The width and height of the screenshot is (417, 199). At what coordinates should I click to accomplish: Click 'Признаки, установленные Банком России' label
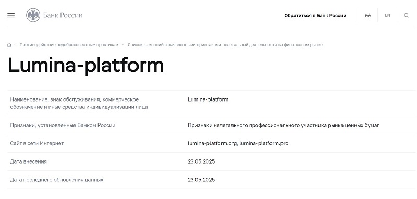pos(63,125)
